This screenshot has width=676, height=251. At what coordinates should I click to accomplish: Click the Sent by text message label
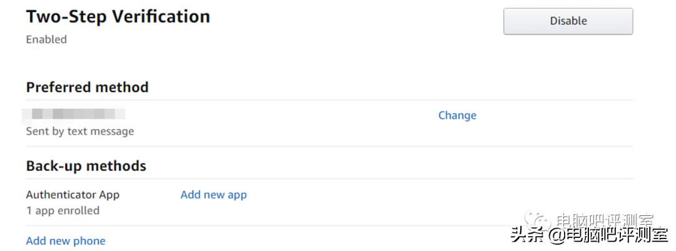click(80, 131)
